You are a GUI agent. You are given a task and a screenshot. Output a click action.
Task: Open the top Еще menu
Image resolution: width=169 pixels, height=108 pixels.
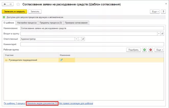coord(155,12)
